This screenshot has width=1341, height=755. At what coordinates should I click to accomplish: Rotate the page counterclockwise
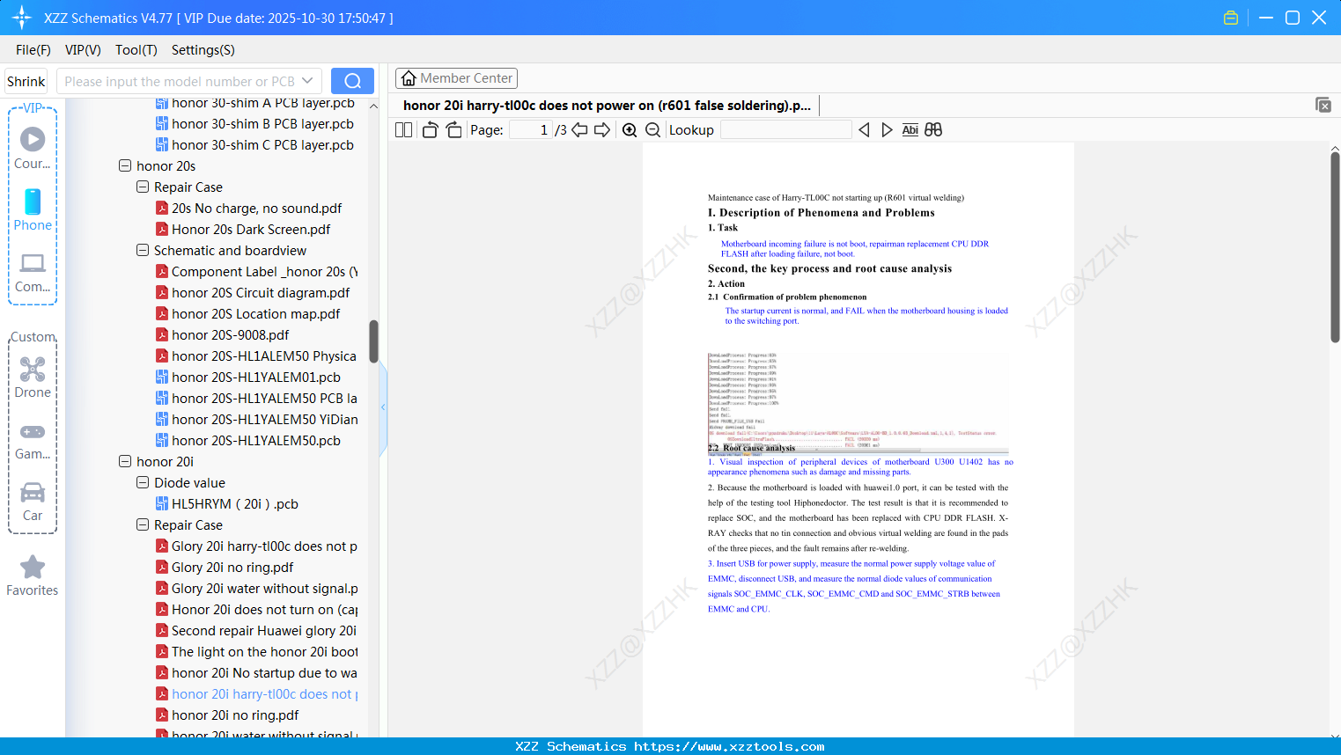click(430, 130)
